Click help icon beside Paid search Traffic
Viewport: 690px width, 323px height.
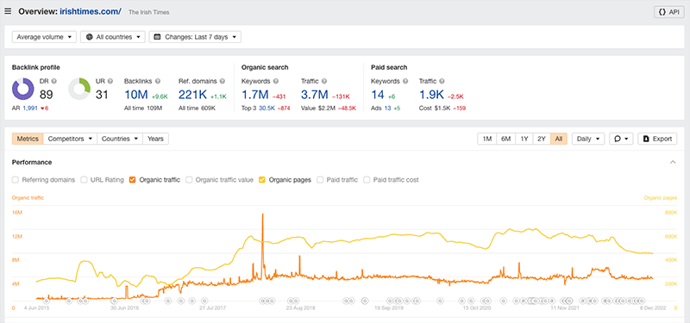(x=442, y=81)
